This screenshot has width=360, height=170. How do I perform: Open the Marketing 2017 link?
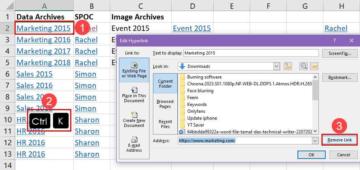[43, 51]
